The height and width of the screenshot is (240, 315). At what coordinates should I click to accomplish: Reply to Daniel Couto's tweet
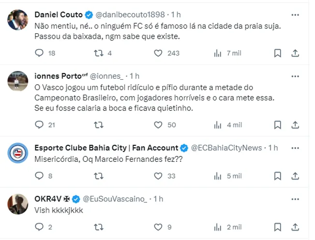[40, 53]
